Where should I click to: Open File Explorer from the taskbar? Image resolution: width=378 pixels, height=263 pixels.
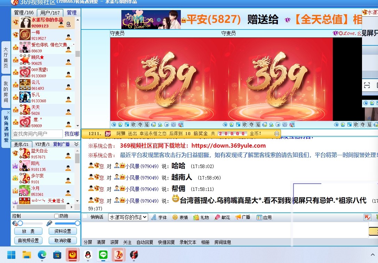[x=27, y=255]
